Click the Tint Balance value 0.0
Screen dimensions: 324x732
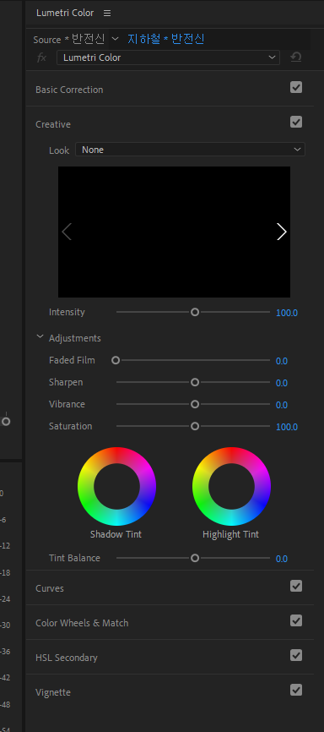[x=282, y=559]
